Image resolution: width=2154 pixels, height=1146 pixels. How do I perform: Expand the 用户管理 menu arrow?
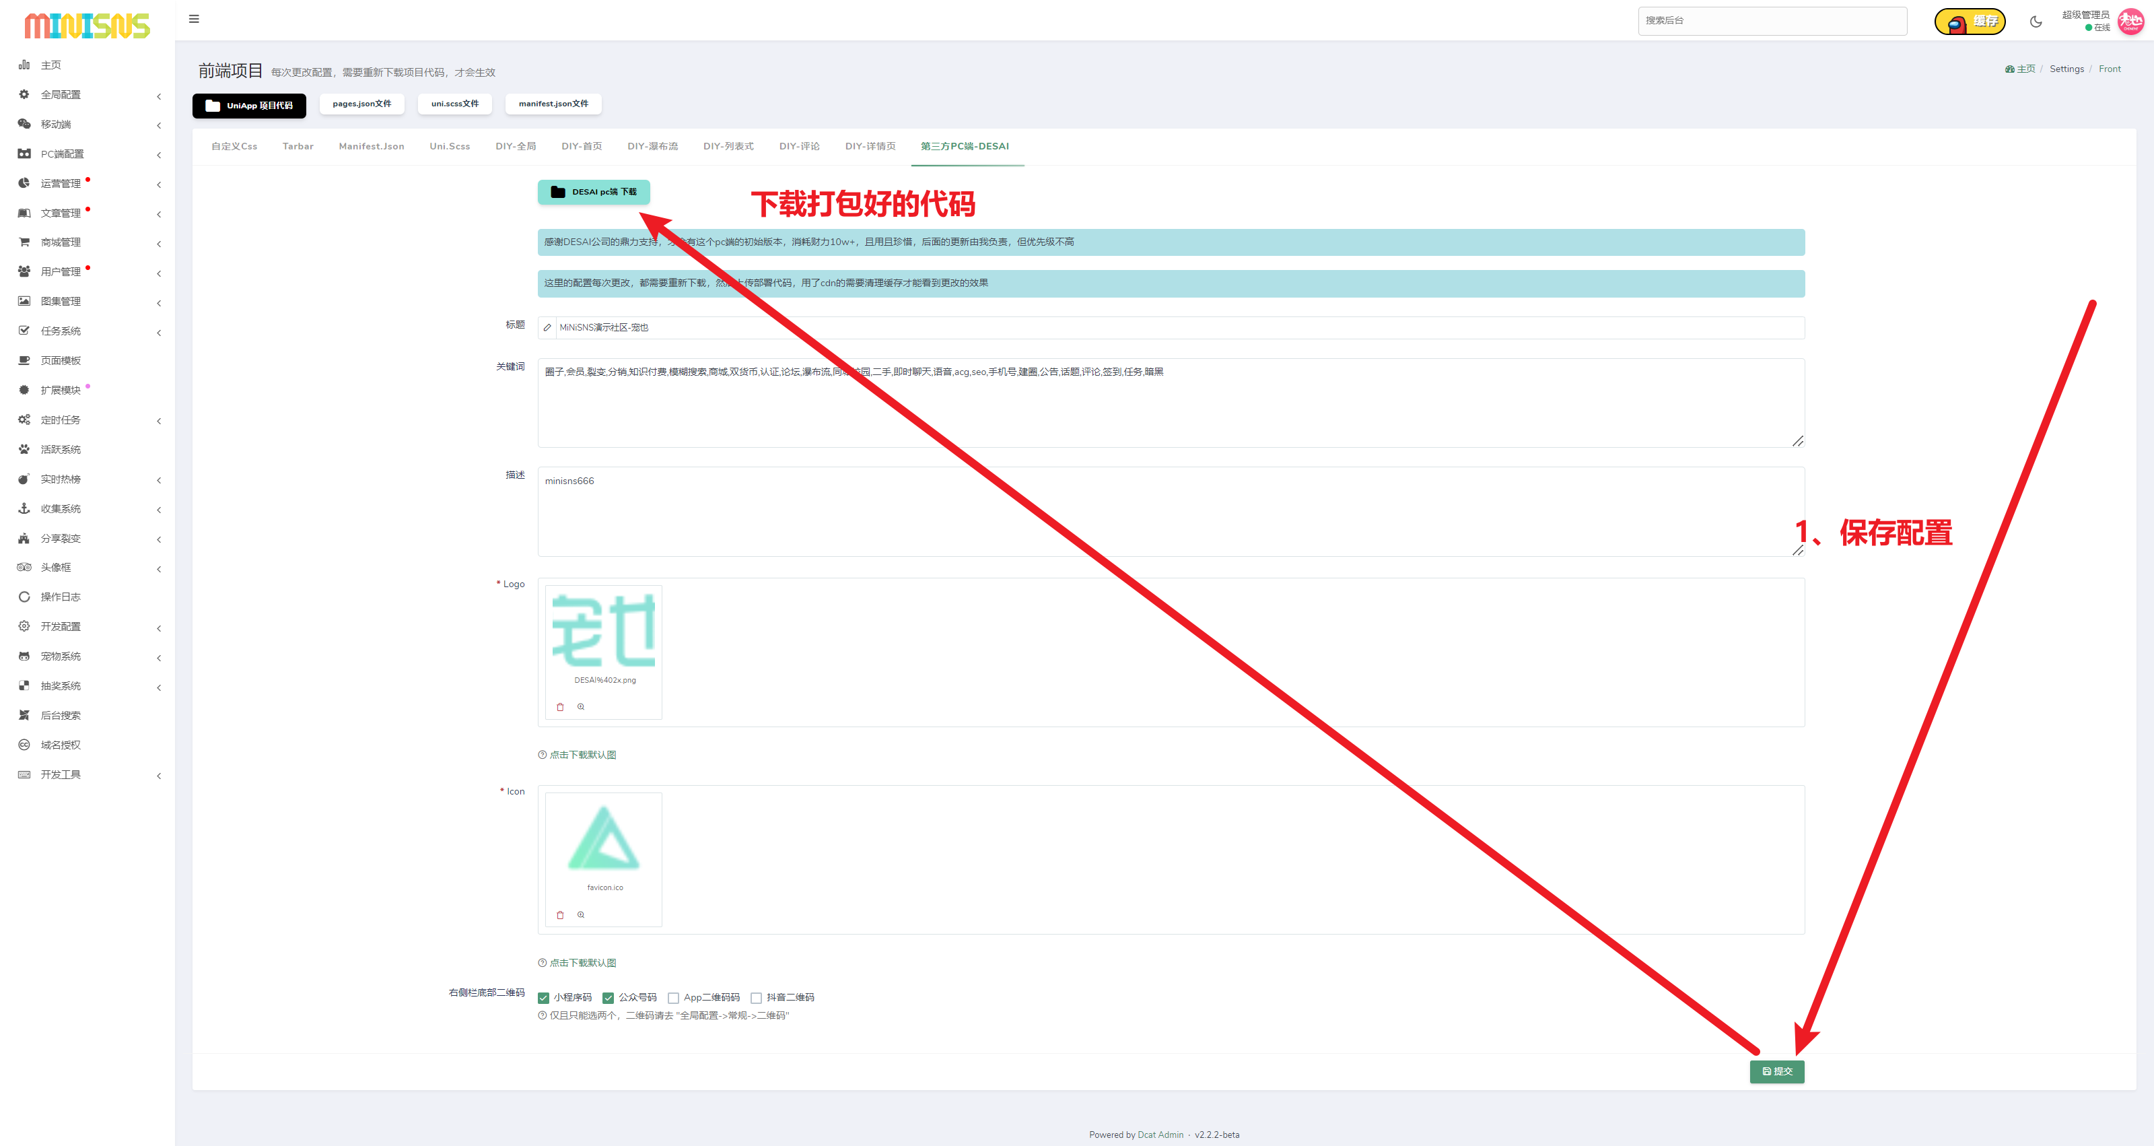[x=159, y=273]
